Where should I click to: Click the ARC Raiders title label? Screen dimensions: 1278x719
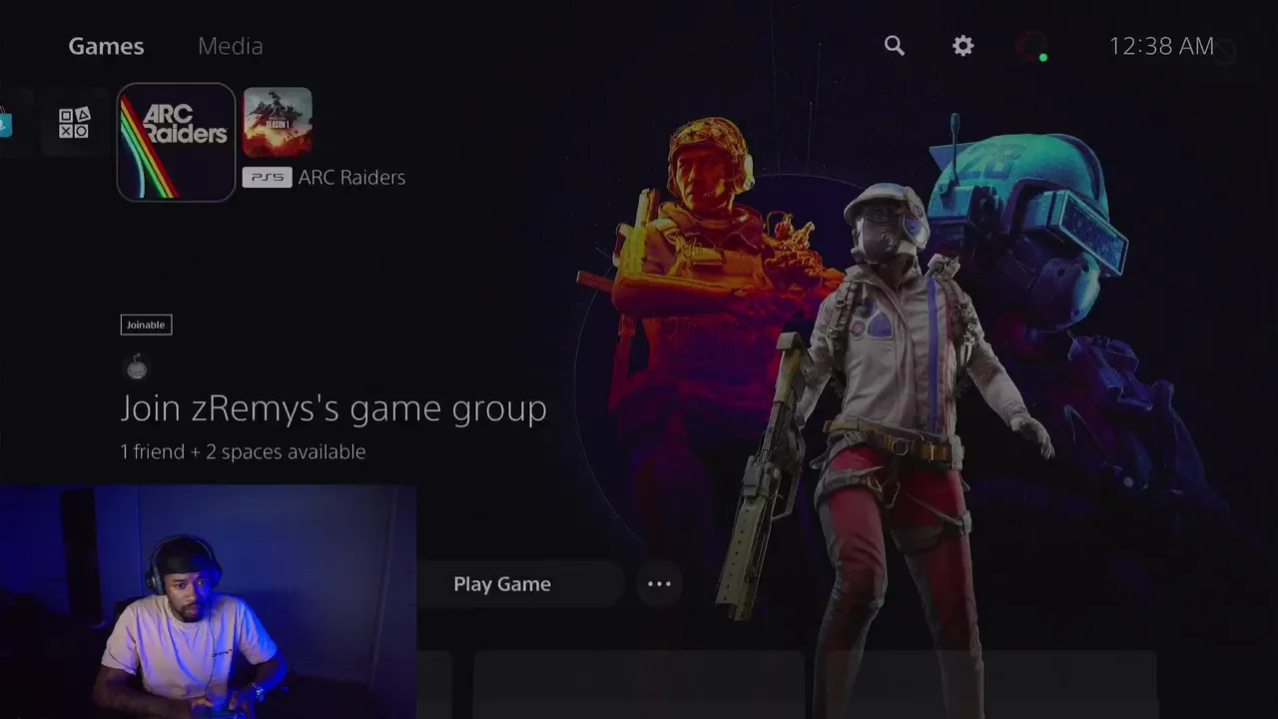pos(351,177)
